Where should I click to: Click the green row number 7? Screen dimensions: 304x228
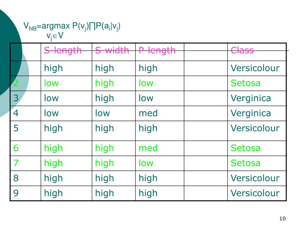(x=16, y=163)
